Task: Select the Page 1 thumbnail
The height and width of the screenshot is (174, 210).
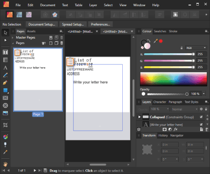Action: coord(38,79)
